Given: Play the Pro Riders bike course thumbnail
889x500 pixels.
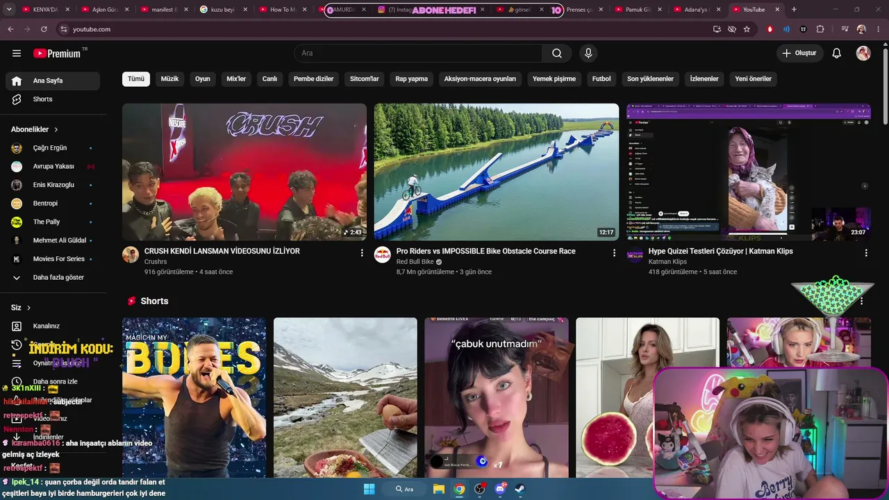Looking at the screenshot, I should pos(497,172).
